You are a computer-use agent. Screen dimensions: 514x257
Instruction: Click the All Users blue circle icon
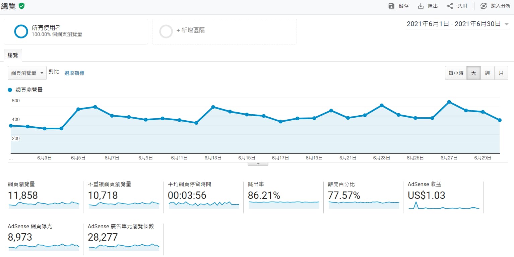point(21,31)
